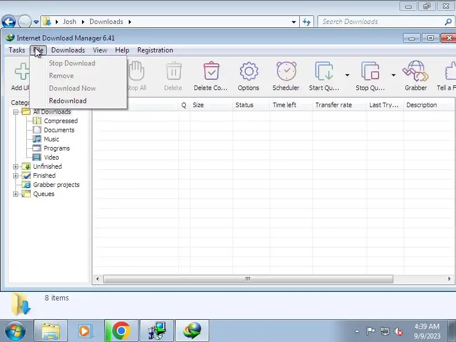Click the Stop Queue icon
This screenshot has width=456, height=342.
[x=370, y=71]
